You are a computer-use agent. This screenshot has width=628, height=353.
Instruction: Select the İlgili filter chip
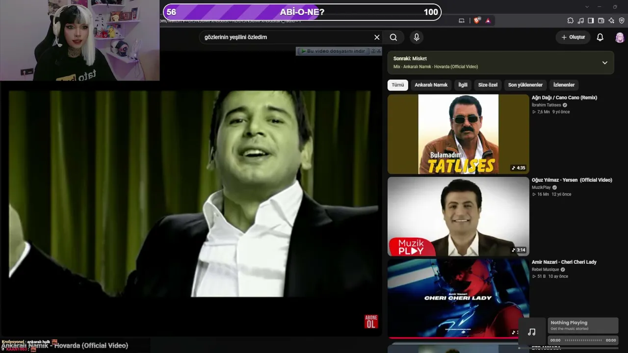tap(463, 85)
